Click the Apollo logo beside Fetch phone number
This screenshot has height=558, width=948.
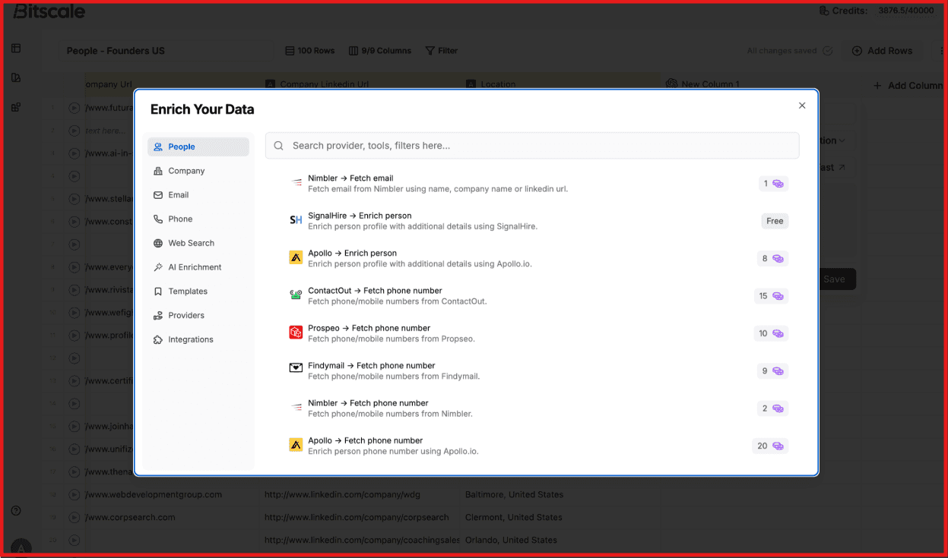(x=296, y=445)
